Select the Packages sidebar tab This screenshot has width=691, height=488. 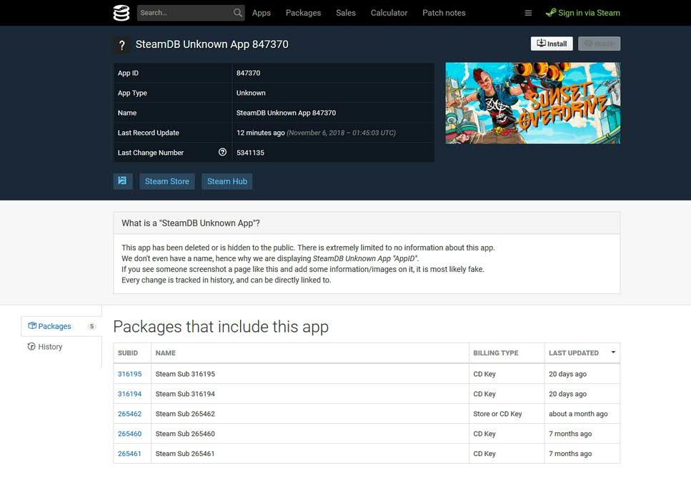tap(61, 326)
